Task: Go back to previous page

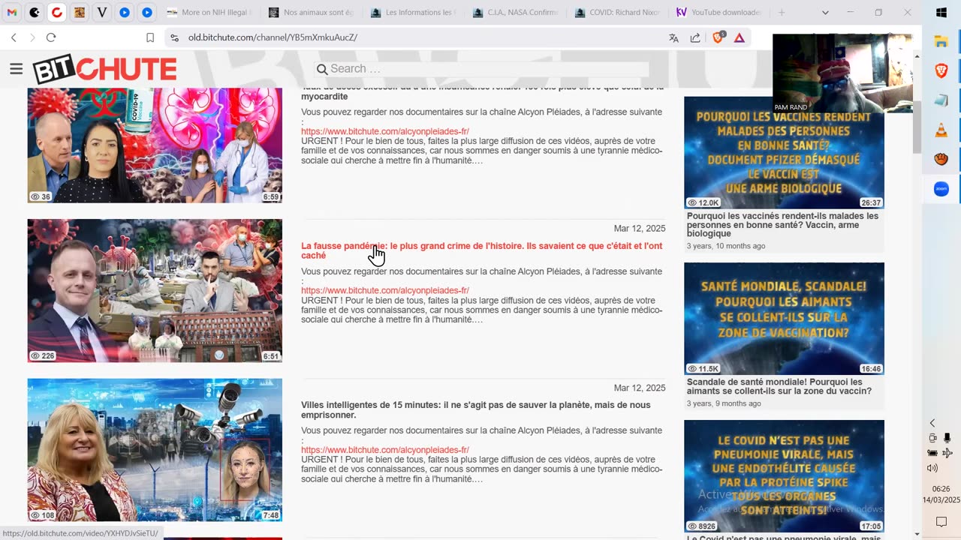Action: (14, 37)
